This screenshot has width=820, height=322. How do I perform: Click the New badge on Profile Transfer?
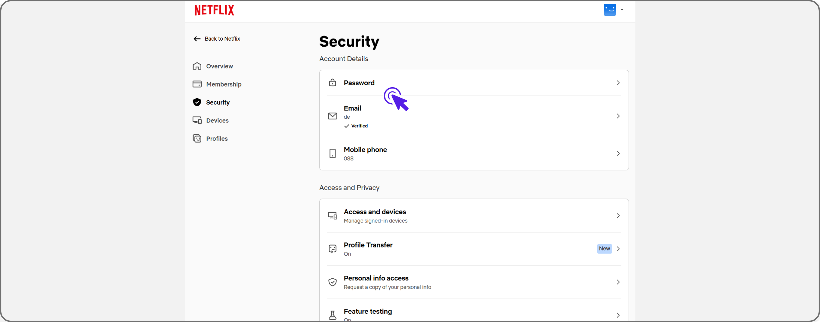coord(604,249)
